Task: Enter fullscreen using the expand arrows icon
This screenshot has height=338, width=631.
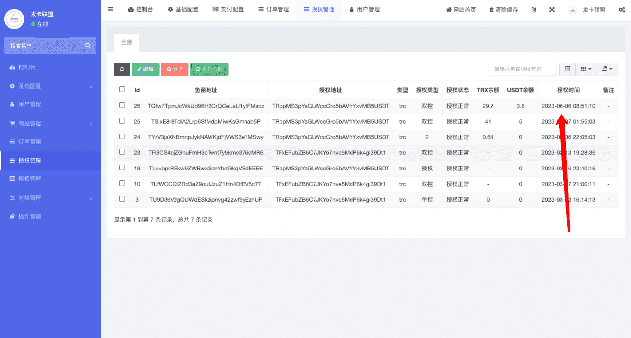Action: (x=552, y=10)
